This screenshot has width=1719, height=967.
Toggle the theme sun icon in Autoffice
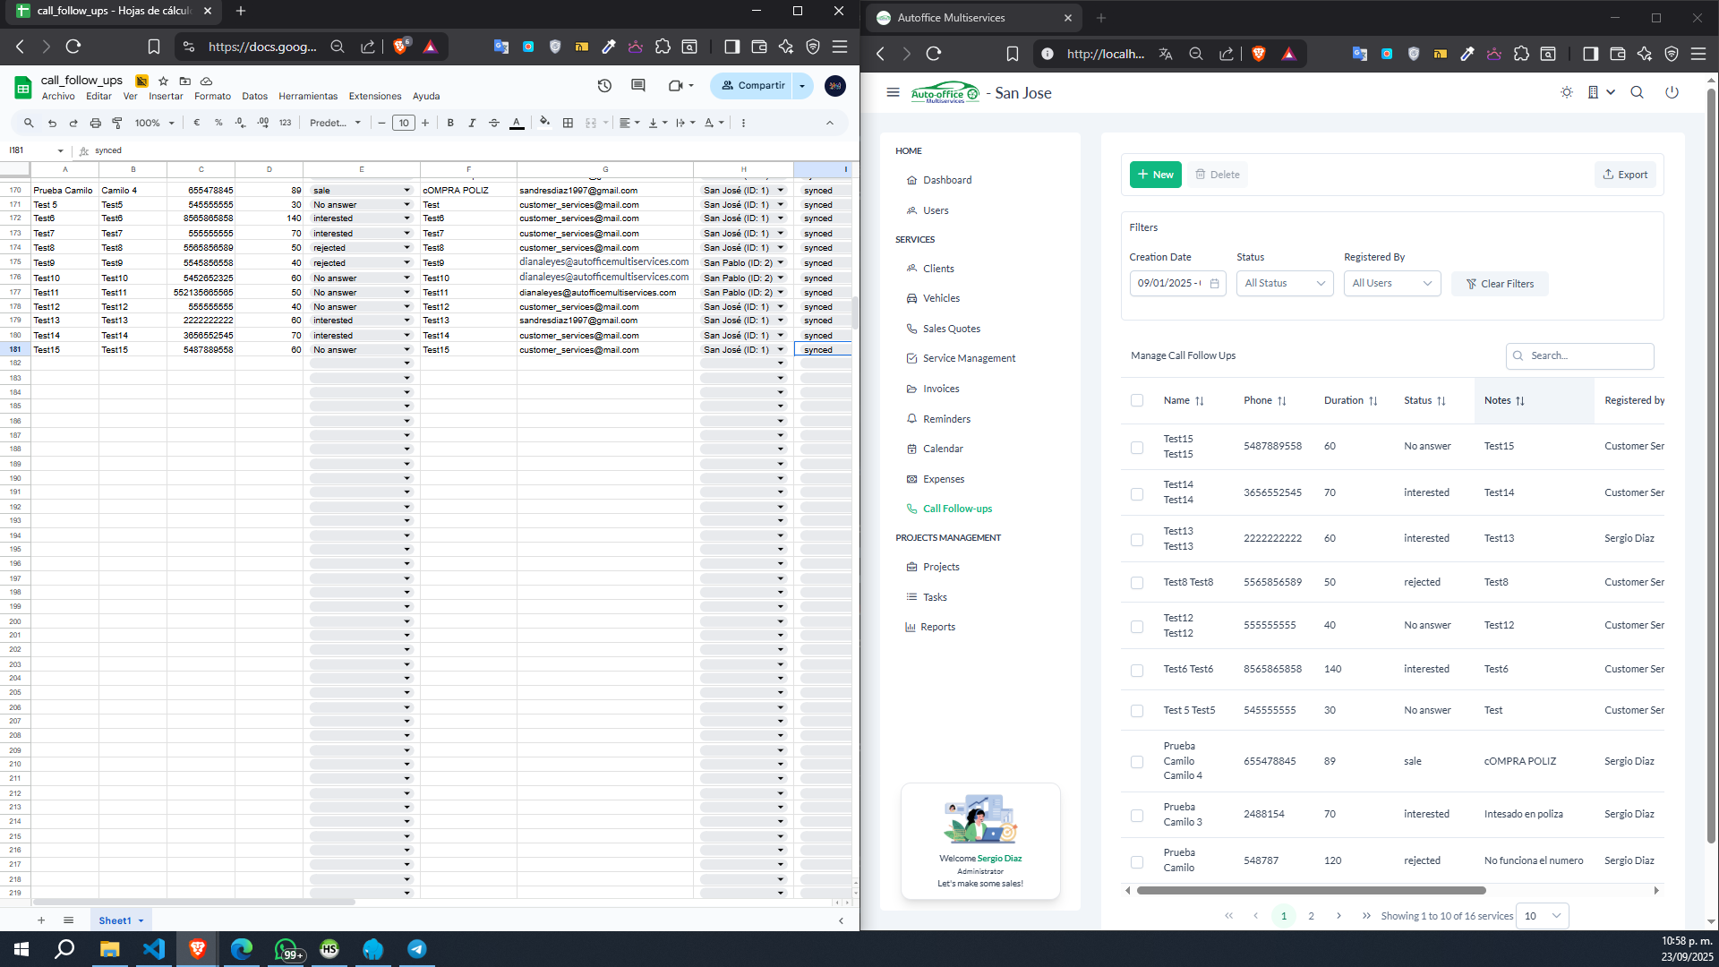[1566, 92]
